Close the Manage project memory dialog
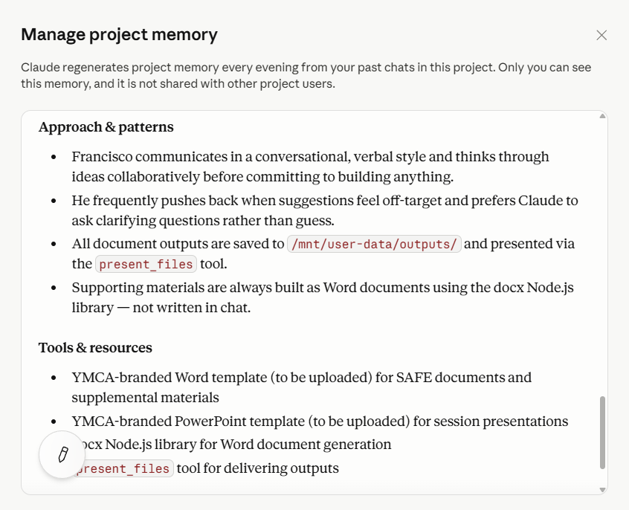The image size is (629, 510). tap(601, 35)
